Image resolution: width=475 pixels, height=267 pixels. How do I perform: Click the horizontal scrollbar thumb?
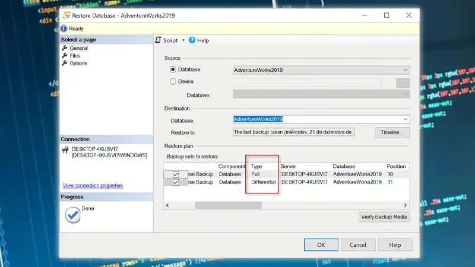coord(228,205)
